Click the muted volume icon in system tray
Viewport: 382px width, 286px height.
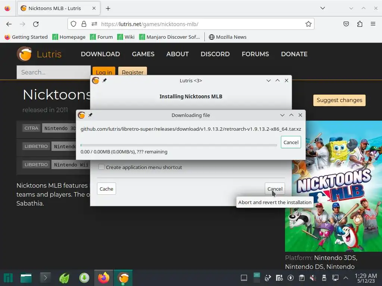point(313,278)
